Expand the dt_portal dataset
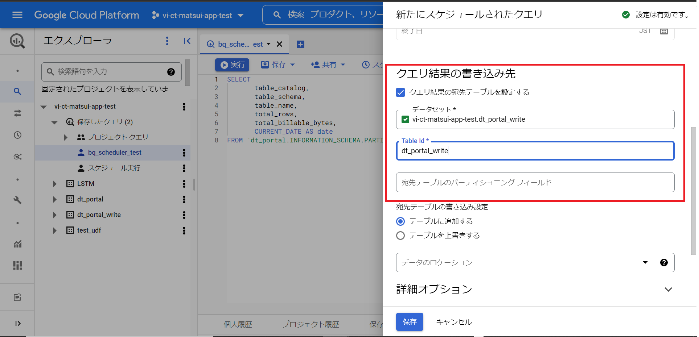 pos(55,199)
